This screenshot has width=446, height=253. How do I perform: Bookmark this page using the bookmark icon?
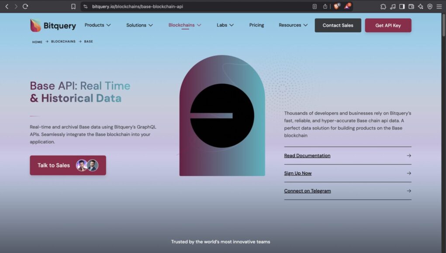click(x=73, y=6)
